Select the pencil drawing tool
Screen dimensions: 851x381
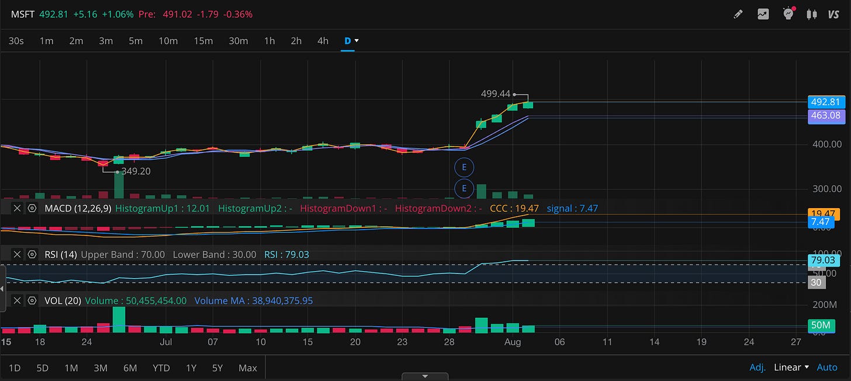[738, 14]
